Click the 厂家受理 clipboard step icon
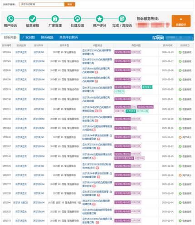The image size is (195, 225). pyautogui.click(x=55, y=19)
